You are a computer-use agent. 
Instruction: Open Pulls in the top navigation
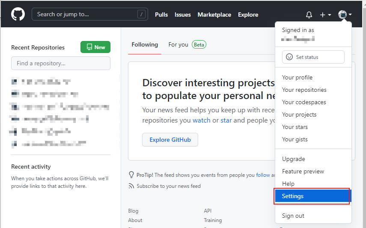161,15
